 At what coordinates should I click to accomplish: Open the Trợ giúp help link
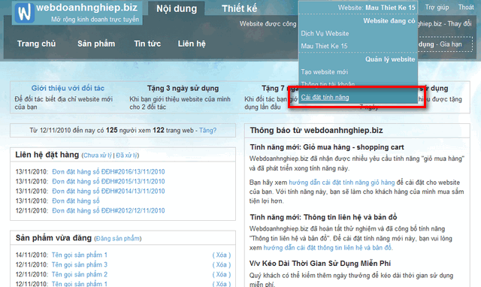(x=437, y=8)
